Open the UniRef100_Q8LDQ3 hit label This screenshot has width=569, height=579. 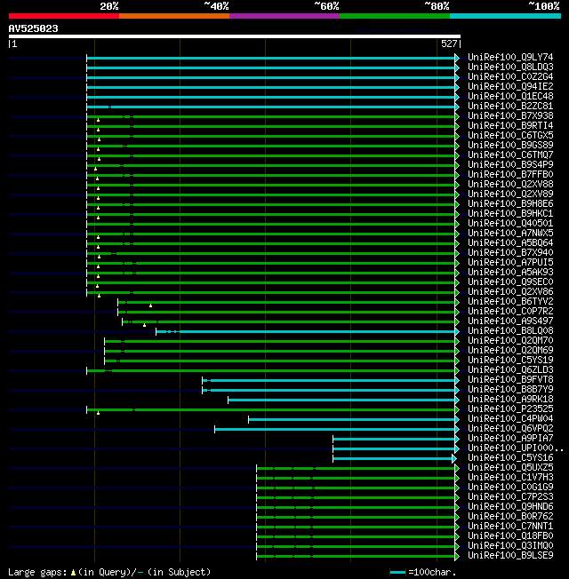click(x=510, y=67)
